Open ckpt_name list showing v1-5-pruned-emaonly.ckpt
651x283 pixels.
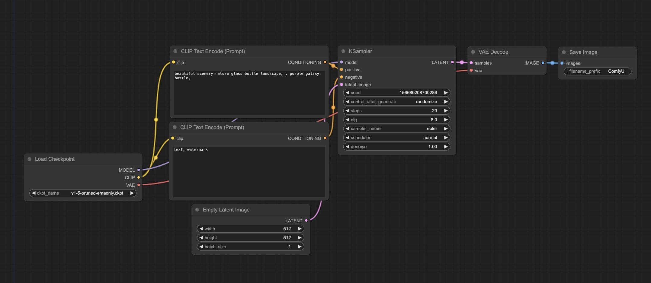(x=83, y=193)
